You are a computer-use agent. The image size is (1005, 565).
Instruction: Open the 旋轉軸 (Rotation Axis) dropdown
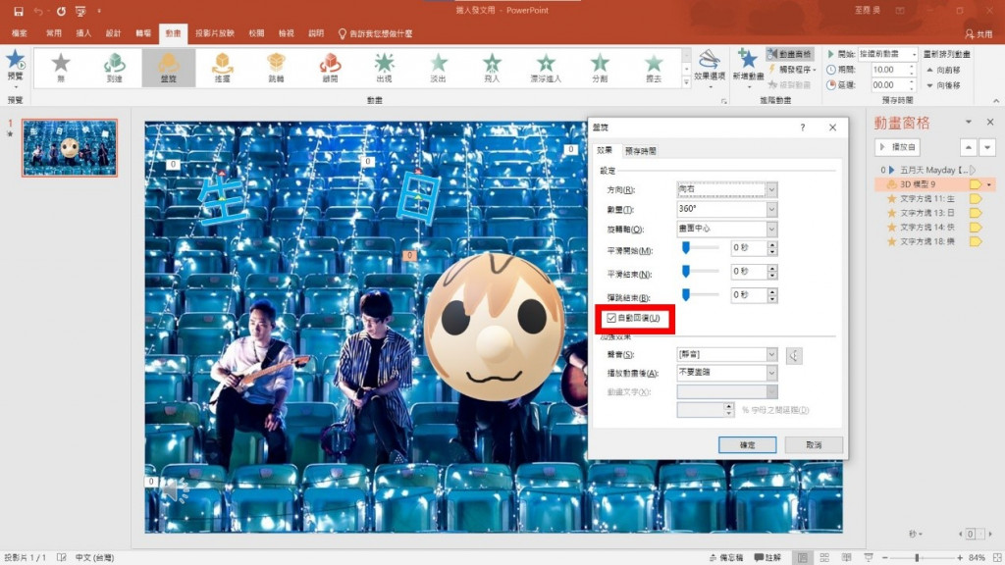pos(771,229)
